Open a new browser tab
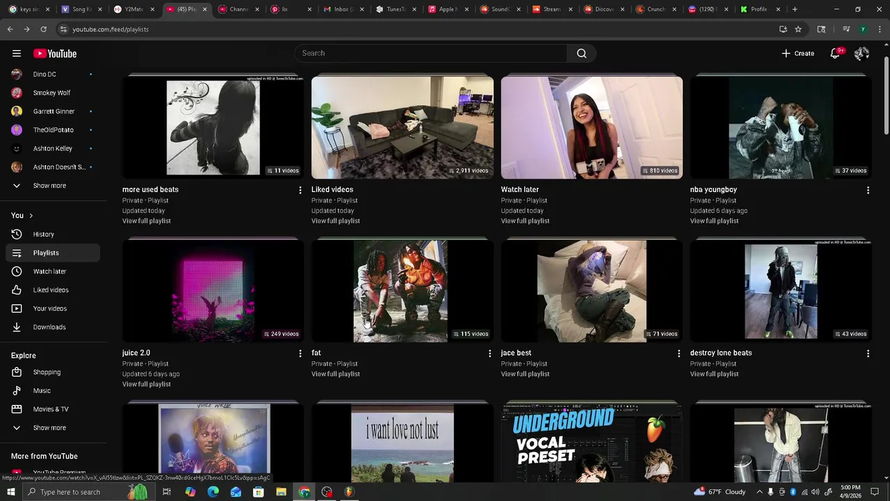This screenshot has width=890, height=501. click(795, 9)
